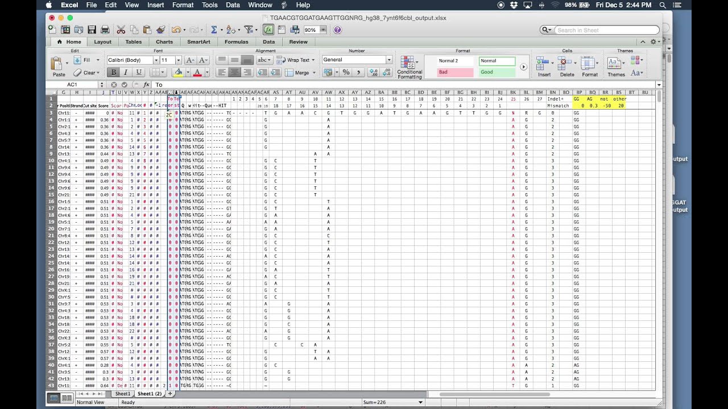
Task: Align text to top
Action: 221,60
